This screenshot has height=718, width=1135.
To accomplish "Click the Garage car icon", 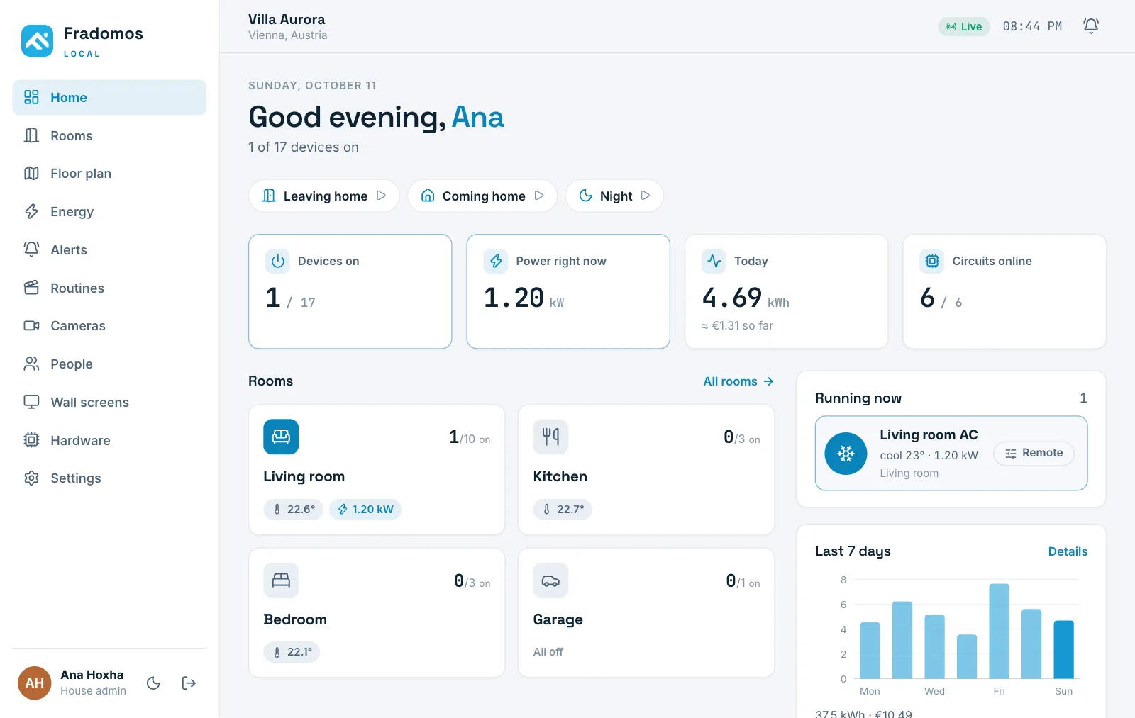I will 550,580.
